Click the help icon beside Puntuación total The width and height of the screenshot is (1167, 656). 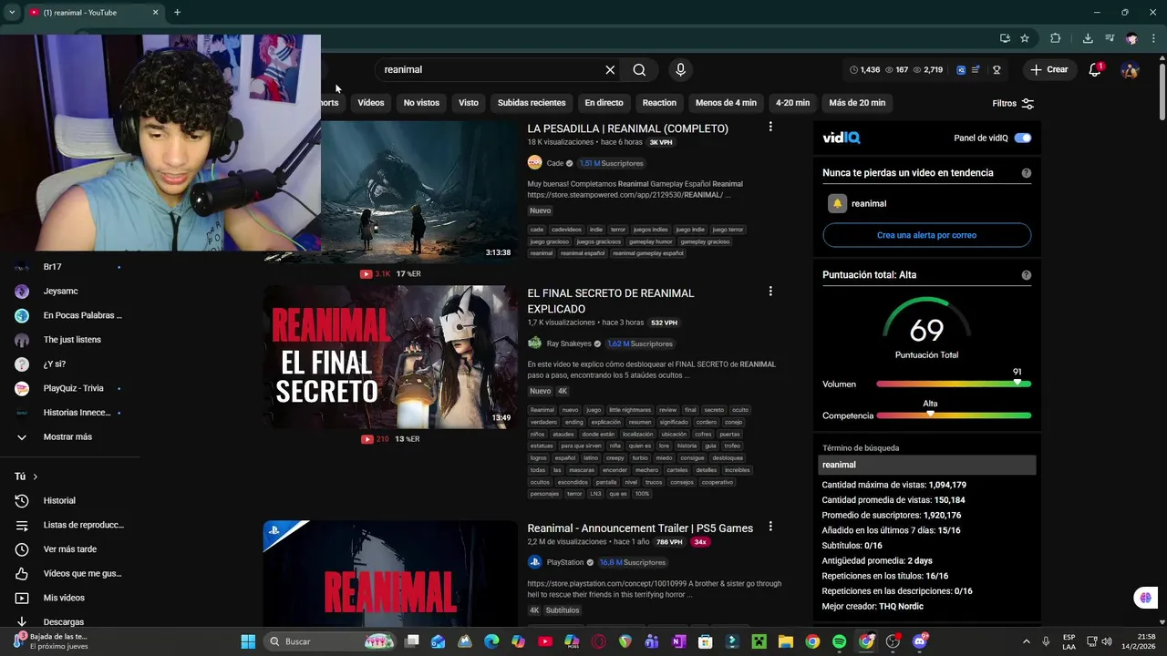click(1027, 275)
